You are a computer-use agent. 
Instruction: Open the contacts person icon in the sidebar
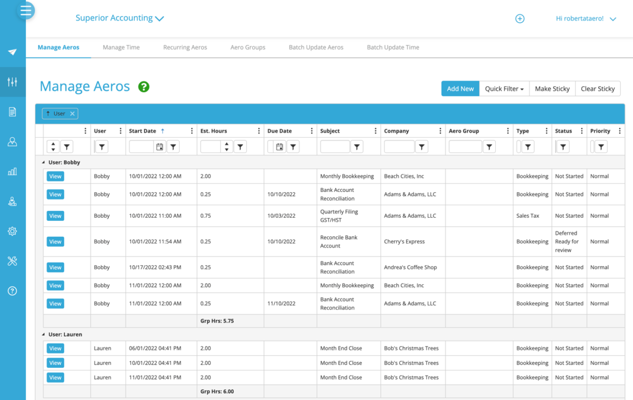(x=12, y=141)
